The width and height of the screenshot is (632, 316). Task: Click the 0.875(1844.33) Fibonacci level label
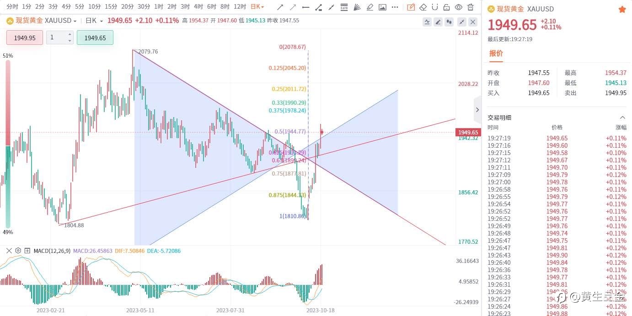pyautogui.click(x=287, y=195)
